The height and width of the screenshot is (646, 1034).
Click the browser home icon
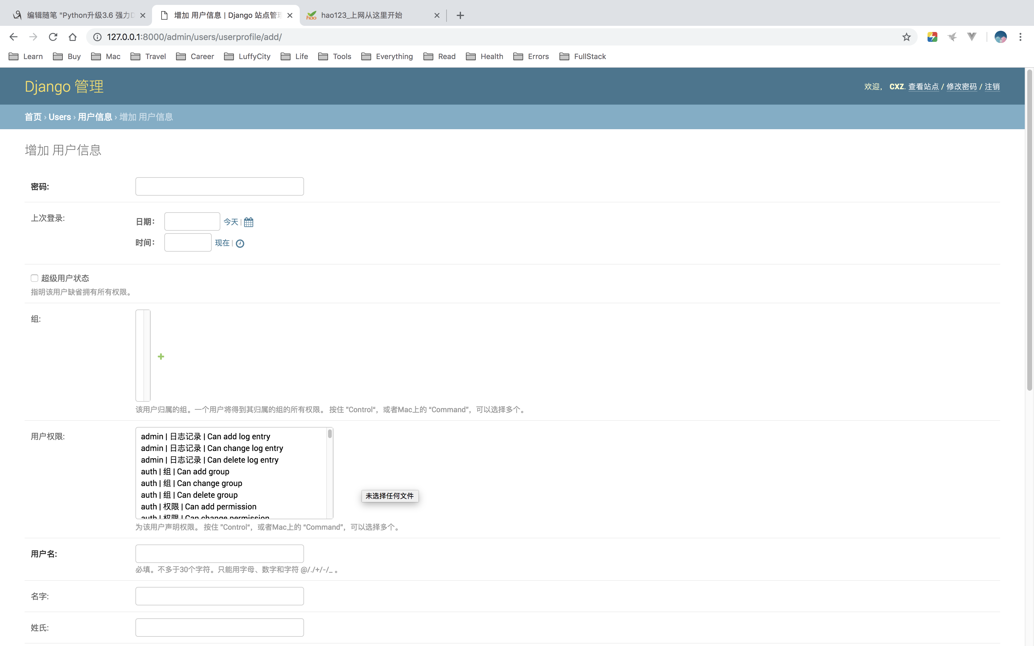[x=73, y=37]
